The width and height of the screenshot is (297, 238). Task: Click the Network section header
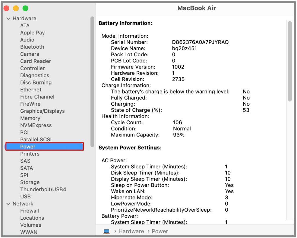point(23,204)
